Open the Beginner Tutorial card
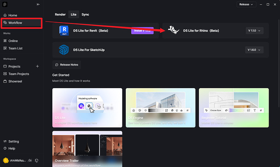 pyautogui.click(x=234, y=108)
